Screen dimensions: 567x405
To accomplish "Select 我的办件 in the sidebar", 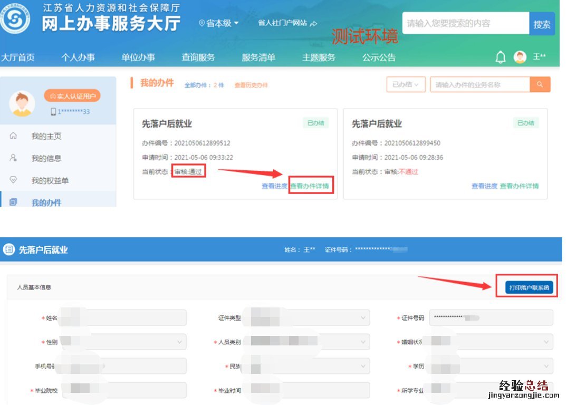I will coord(46,202).
